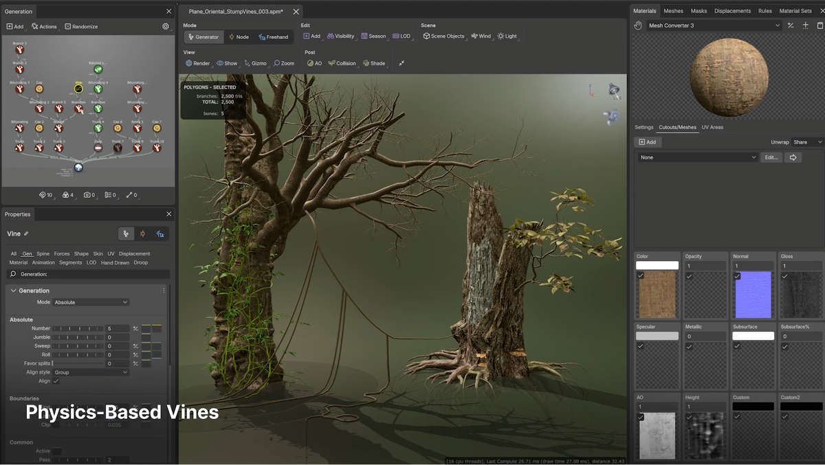Viewport: 825px width, 465px height.
Task: Open the Mode Absolute dropdown
Action: 91,302
